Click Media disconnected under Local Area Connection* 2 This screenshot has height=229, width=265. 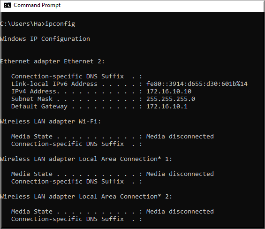[x=180, y=212]
